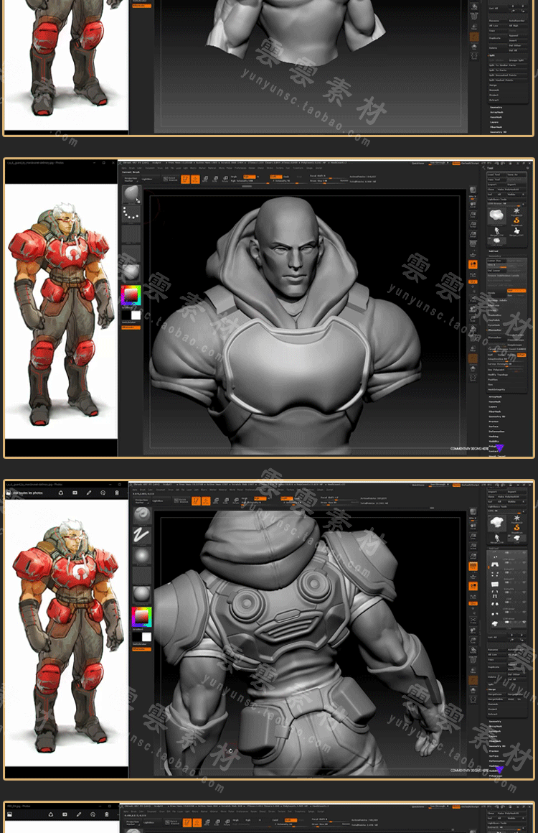Toggle the orange Local button in the back-view ZBrush shelf
538x833 pixels.
[x=473, y=586]
